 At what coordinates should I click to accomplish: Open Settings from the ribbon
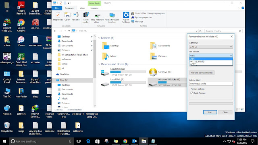[x=126, y=17]
